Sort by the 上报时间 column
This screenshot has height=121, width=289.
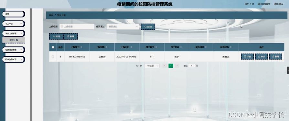coord(131,47)
